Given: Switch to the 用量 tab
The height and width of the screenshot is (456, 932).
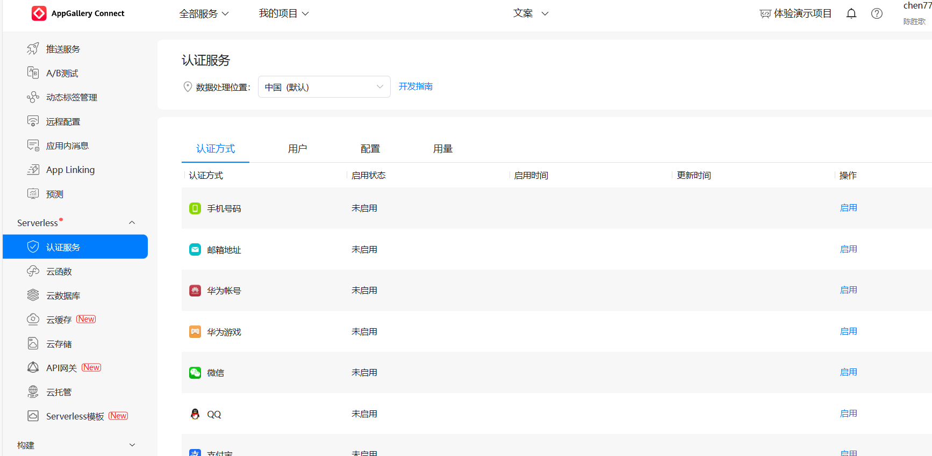Looking at the screenshot, I should point(443,149).
